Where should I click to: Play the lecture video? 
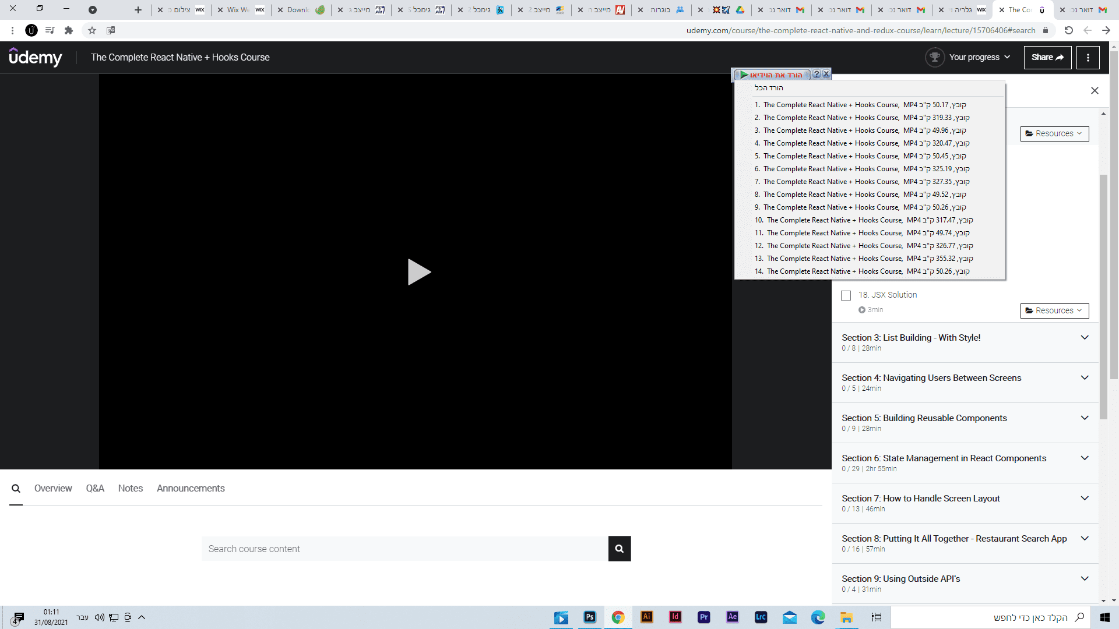pos(418,272)
